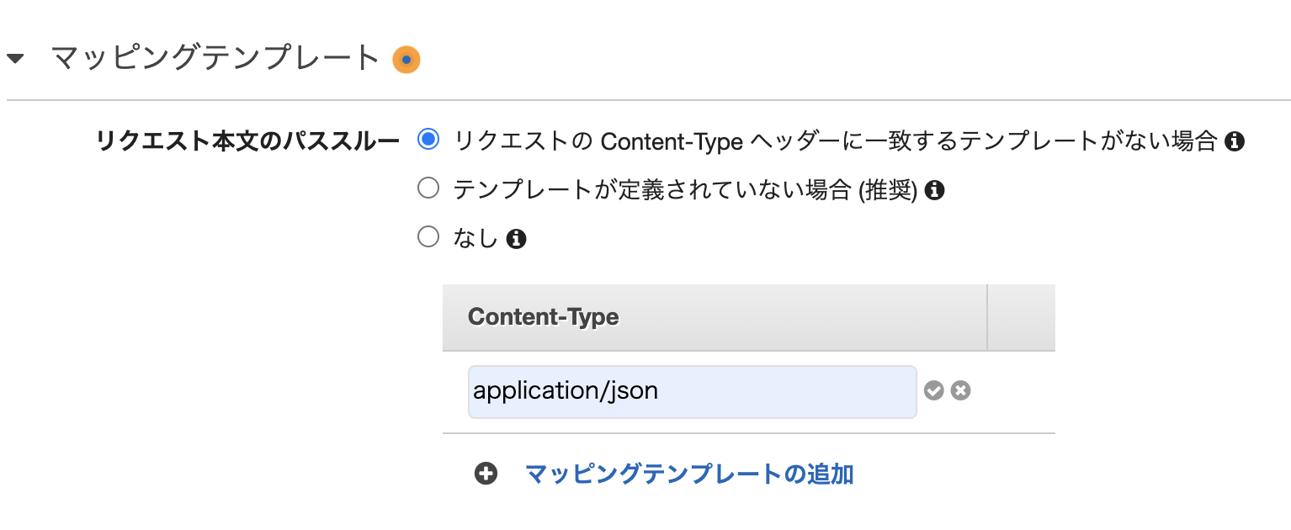The image size is (1291, 530).
Task: Open the tooltip icon next to 推奨 option
Action: click(937, 190)
